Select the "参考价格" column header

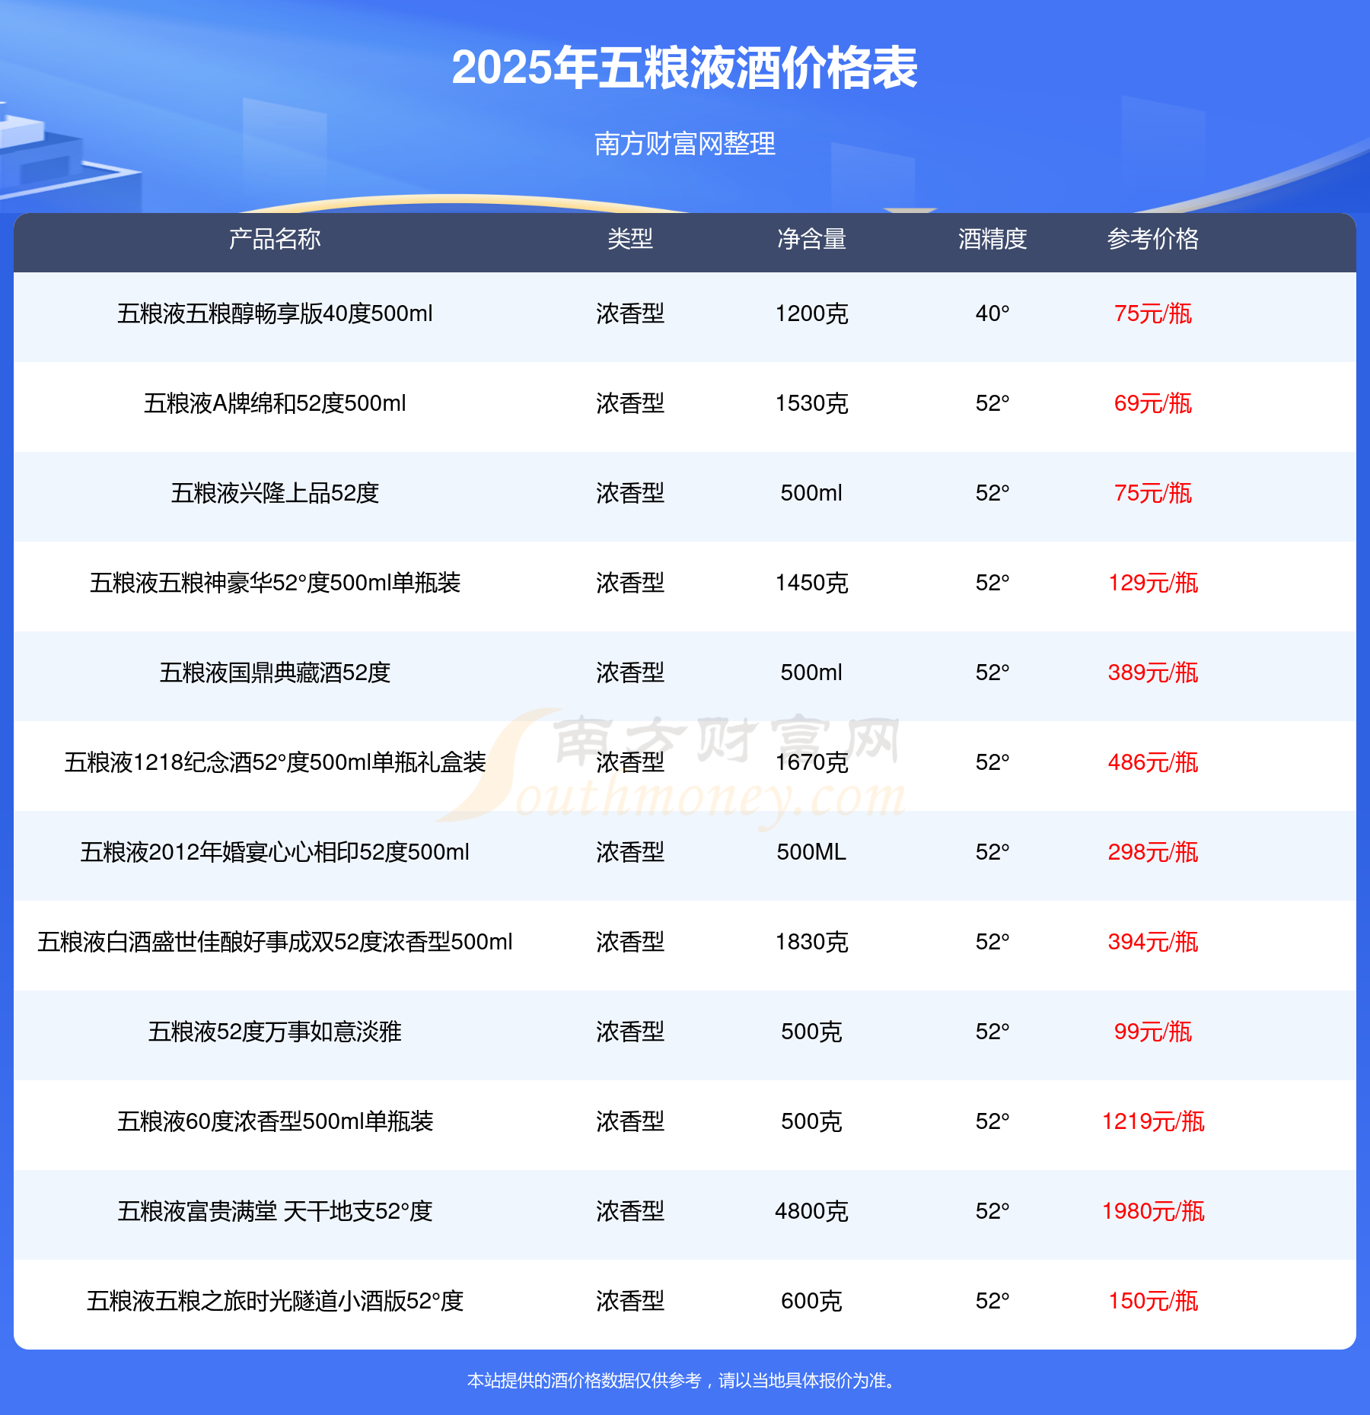tap(1153, 239)
